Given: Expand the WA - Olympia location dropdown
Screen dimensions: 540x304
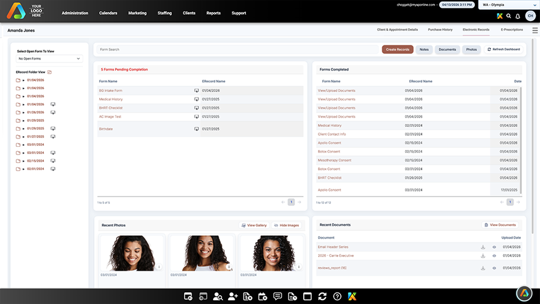Looking at the screenshot, I should 509,5.
